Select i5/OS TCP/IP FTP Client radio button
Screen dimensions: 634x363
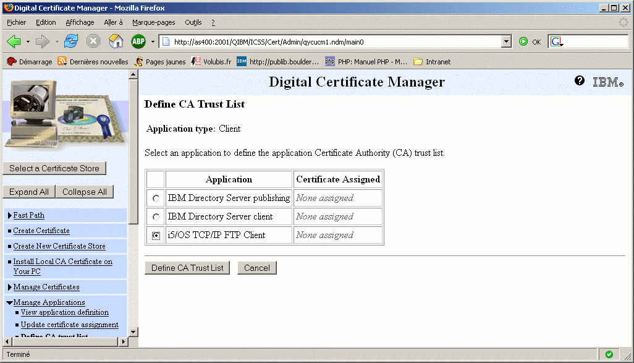pyautogui.click(x=156, y=236)
